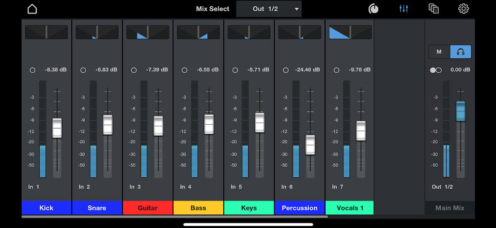Toggle the circle indicator on Vocals 1 channel
496x228 pixels.
(336, 70)
